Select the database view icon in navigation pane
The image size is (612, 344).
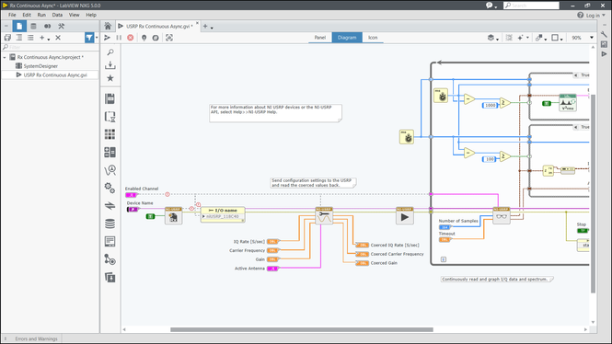(x=33, y=26)
